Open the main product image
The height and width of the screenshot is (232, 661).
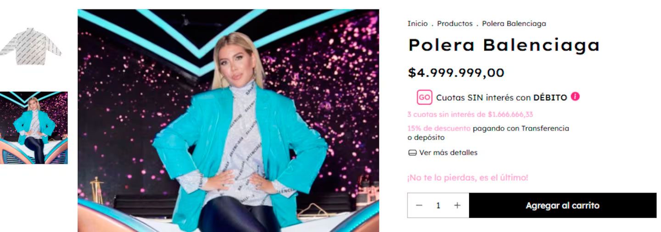point(228,121)
